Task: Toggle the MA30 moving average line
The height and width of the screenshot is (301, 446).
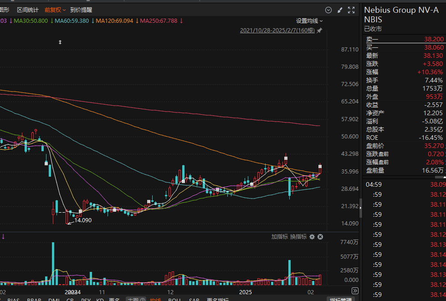Action: 31,20
